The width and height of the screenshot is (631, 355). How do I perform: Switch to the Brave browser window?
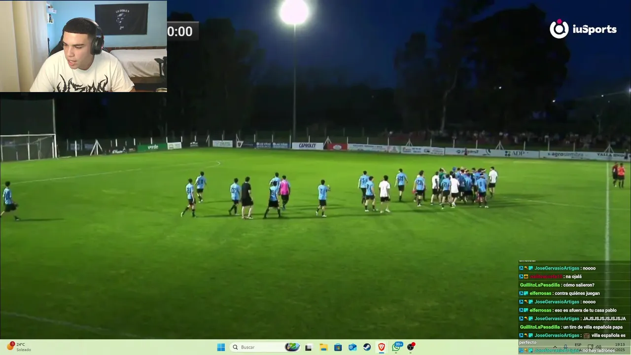pyautogui.click(x=382, y=347)
